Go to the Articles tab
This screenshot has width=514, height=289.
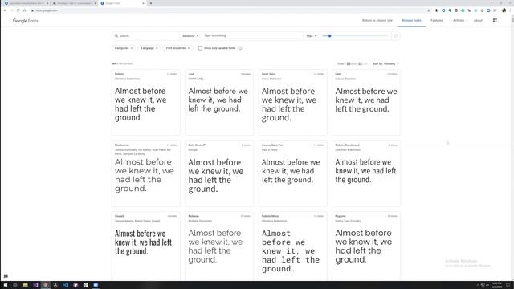(x=459, y=20)
